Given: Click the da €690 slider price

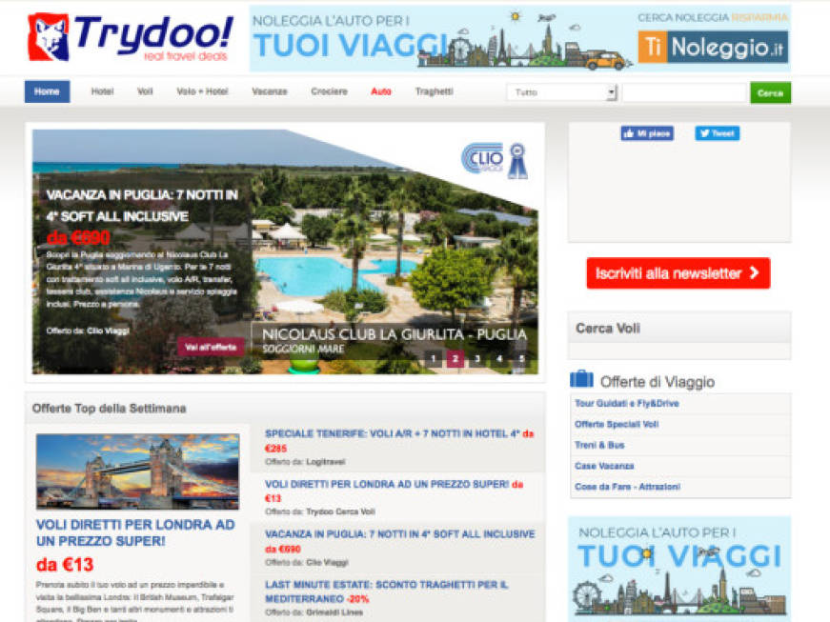Looking at the screenshot, I should [78, 238].
